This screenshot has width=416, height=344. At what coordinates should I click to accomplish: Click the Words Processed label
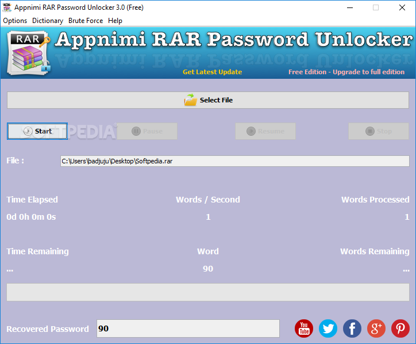(375, 200)
